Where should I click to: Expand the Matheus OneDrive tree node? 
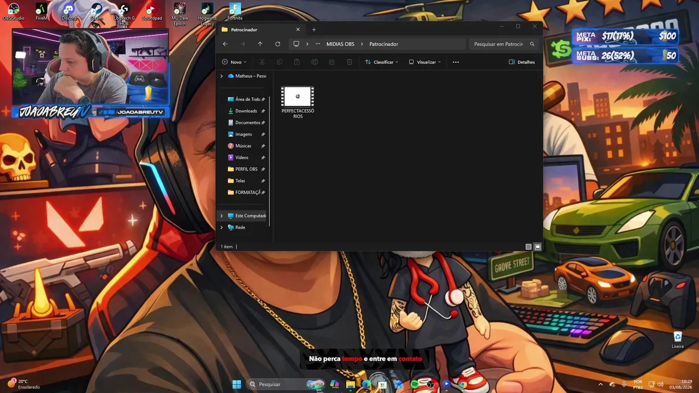221,76
